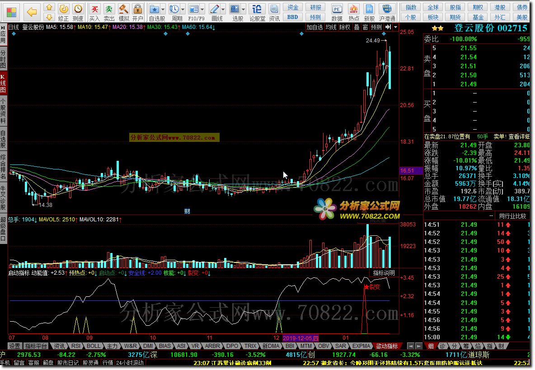This screenshot has height=370, width=535.
Task: Open the F10/F9 info icon
Action: (x=194, y=12)
